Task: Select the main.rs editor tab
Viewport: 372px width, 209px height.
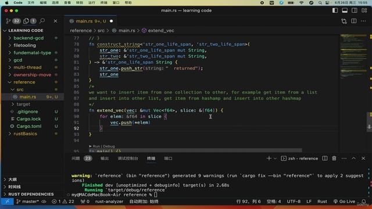Action: click(x=91, y=21)
